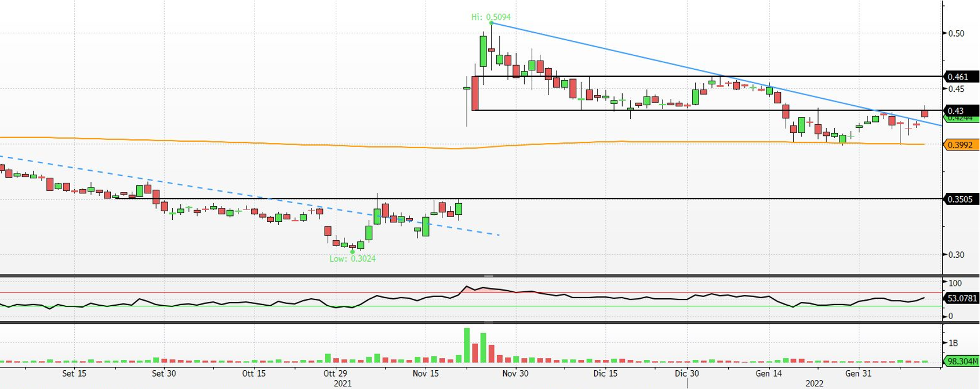Click the Nov 15 date axis label
Viewport: 980px width, 389px height.
tap(425, 373)
